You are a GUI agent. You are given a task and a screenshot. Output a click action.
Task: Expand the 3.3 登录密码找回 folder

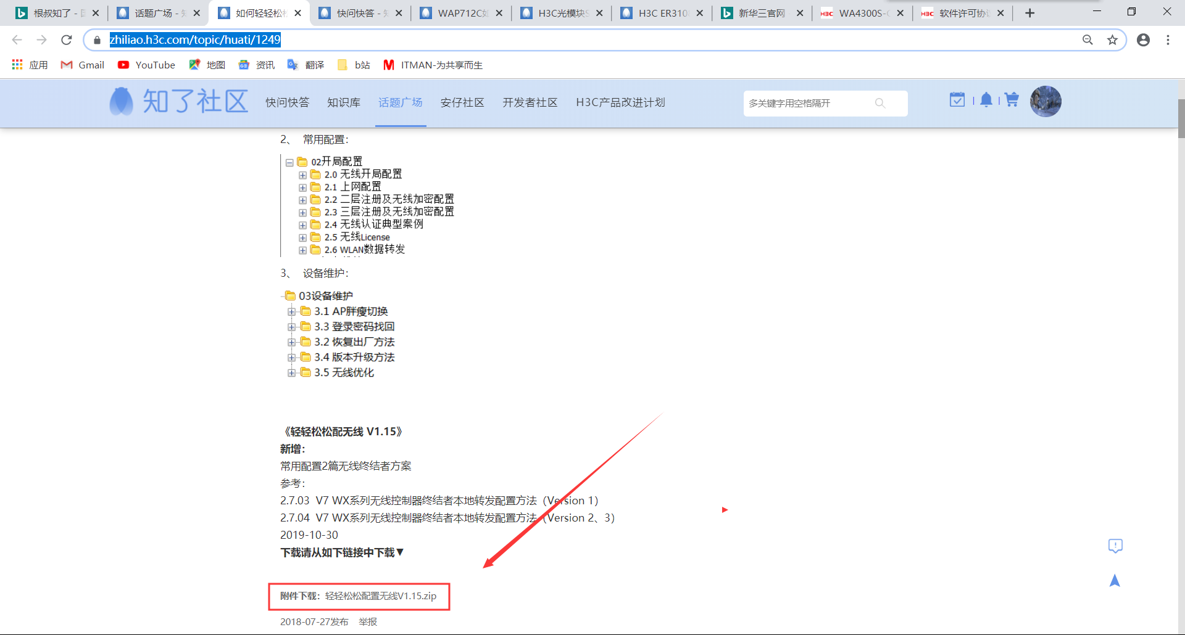click(x=291, y=327)
